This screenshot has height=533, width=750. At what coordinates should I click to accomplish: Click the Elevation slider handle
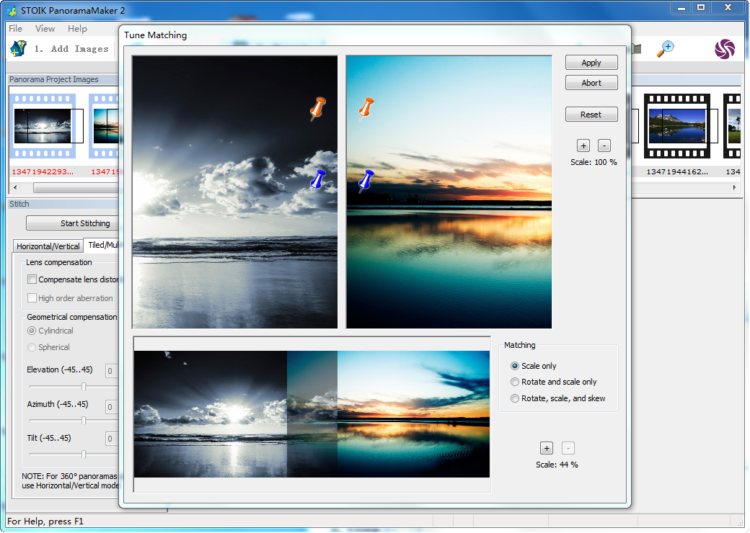pos(84,387)
